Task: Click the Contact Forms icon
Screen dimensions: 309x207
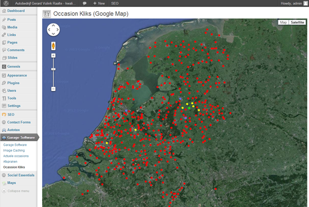Action: pos(4,122)
